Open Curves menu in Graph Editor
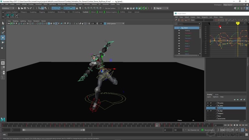Image resolution: width=249 pixels, height=140 pixels. click(193, 17)
